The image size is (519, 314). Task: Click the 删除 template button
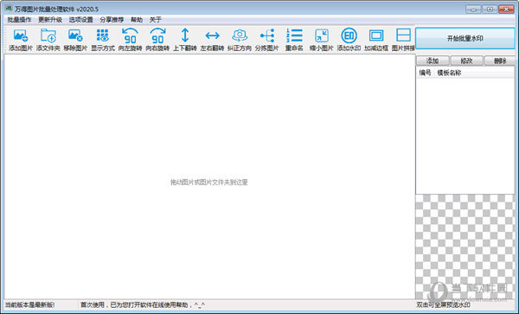(x=500, y=61)
